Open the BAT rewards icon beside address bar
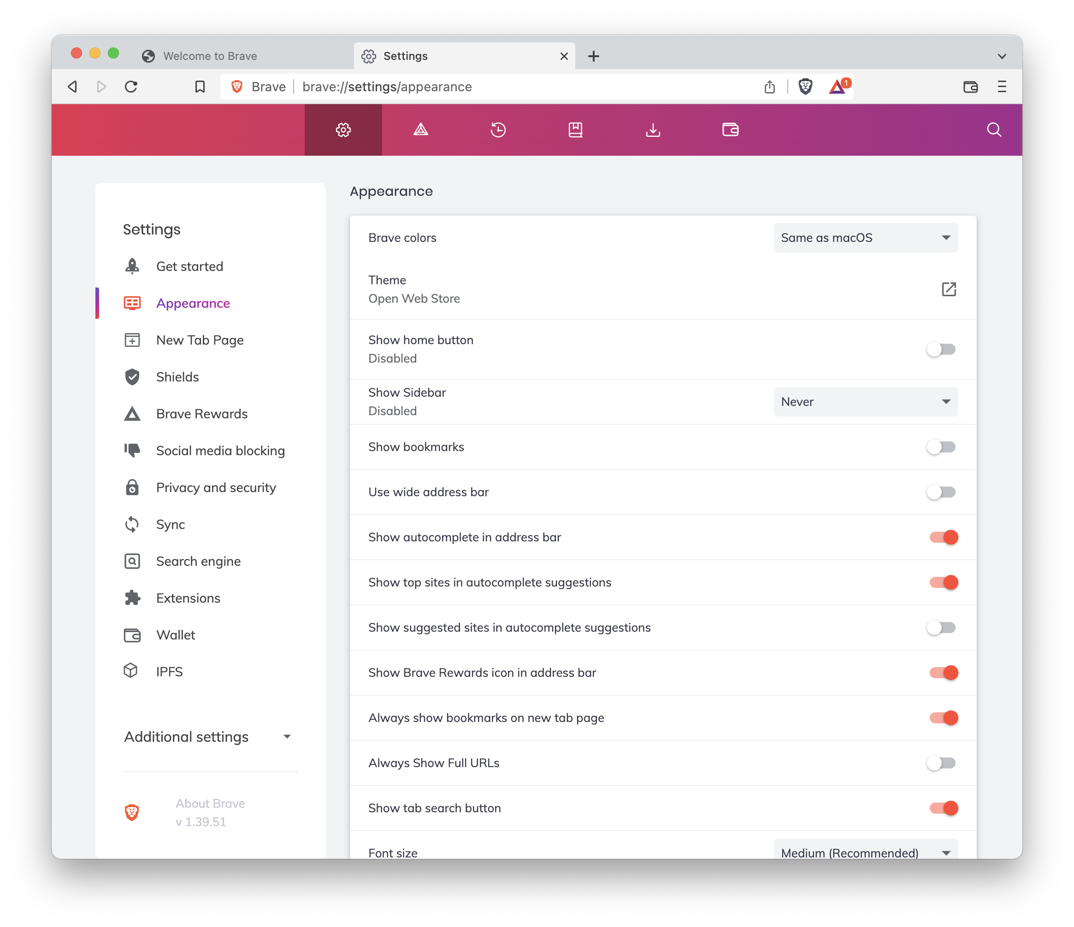 click(837, 87)
